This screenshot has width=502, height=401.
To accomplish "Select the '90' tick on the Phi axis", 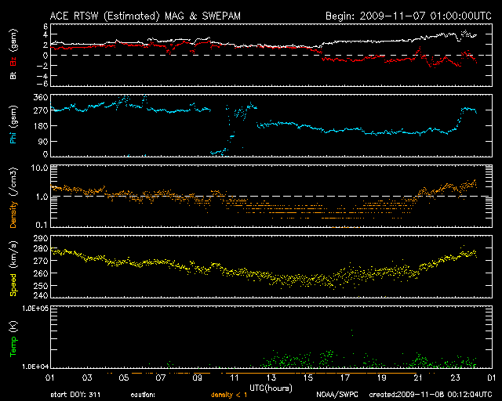I will pyautogui.click(x=43, y=141).
